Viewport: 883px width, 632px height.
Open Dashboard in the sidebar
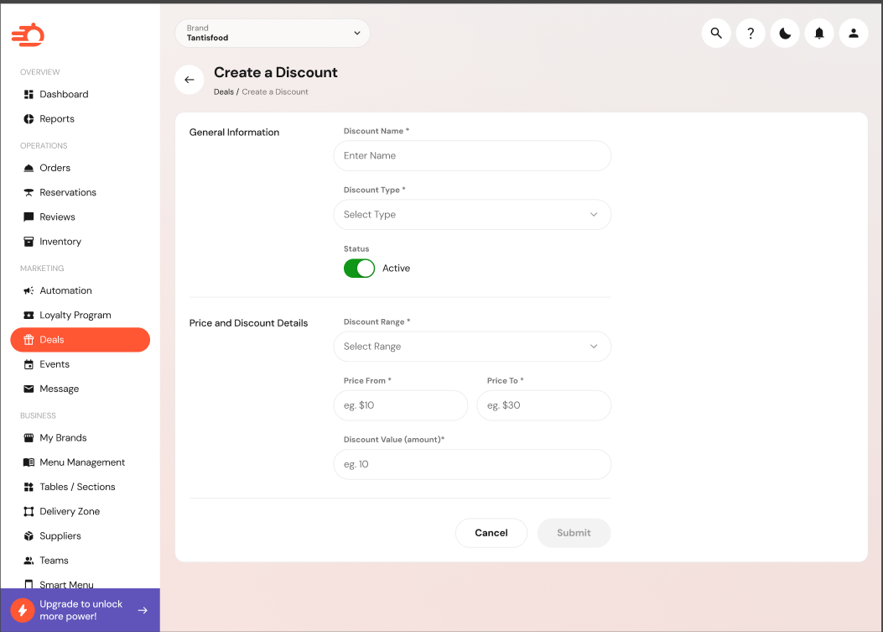coord(80,94)
